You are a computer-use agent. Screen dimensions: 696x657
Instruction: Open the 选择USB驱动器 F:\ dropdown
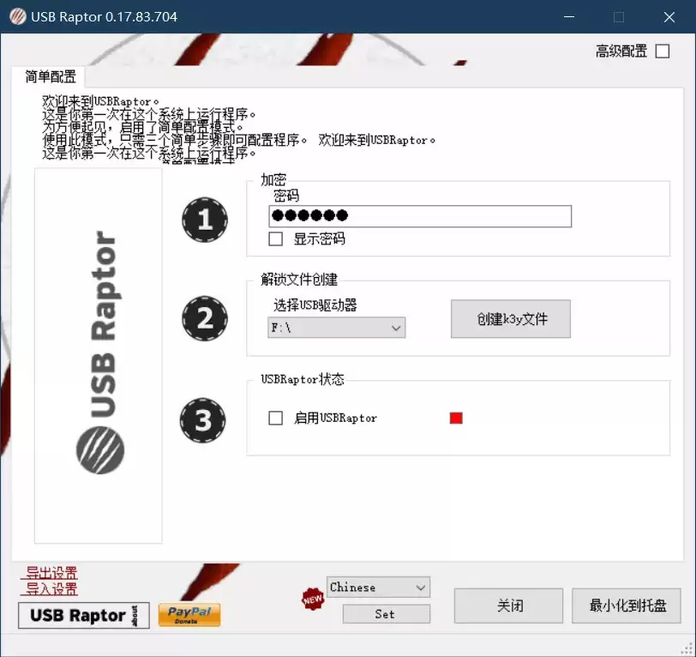(337, 328)
